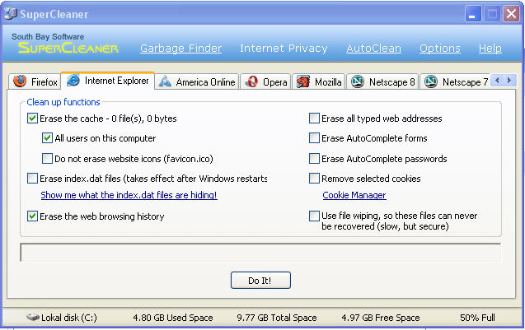Check Erase AutoComplete passwords
This screenshot has height=330, width=525.
click(x=314, y=159)
